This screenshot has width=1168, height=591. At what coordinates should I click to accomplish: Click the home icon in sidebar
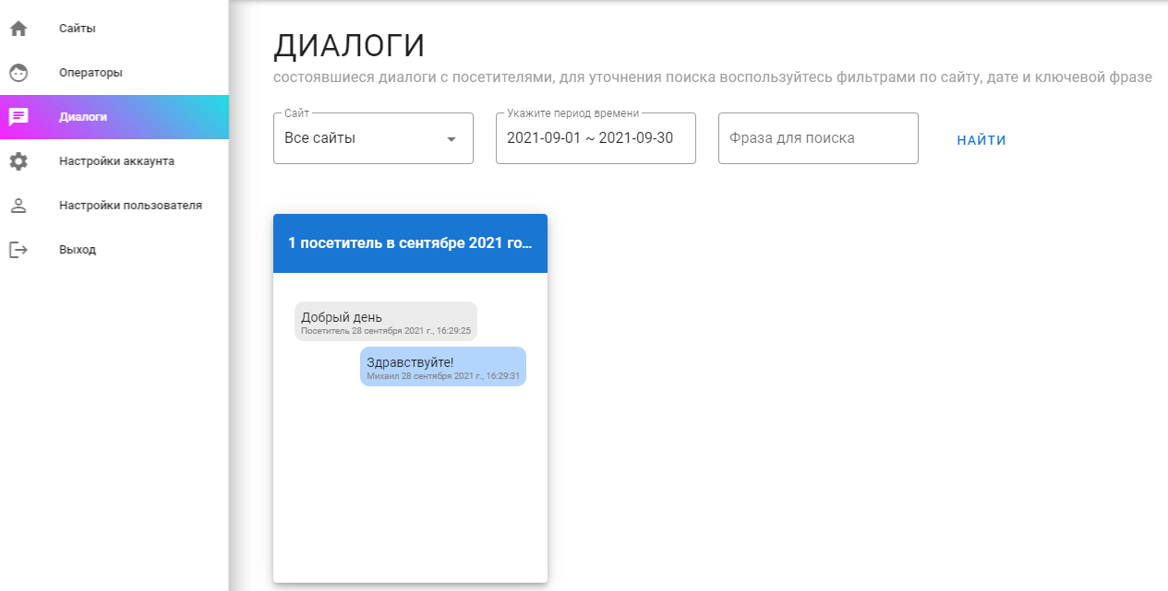tap(18, 29)
